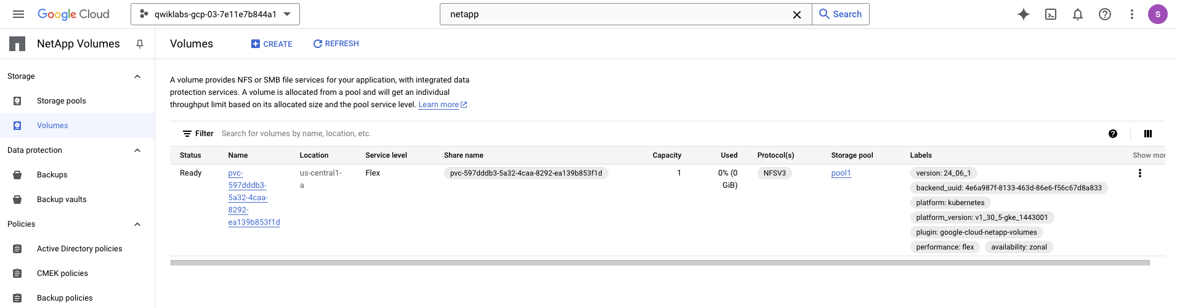Clear the netapp search text
Screen dimensions: 1177x308
(x=797, y=14)
